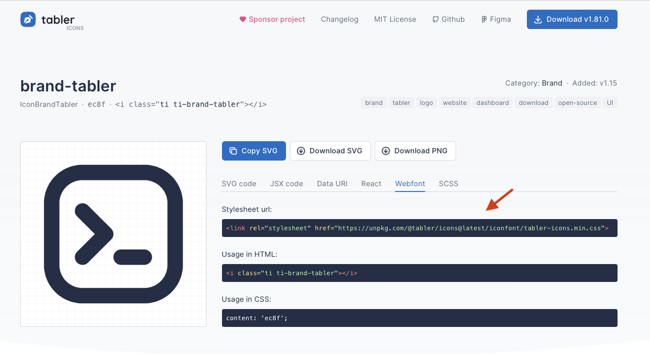Image resolution: width=650 pixels, height=354 pixels.
Task: Select the Data URI tab
Action: [x=332, y=184]
